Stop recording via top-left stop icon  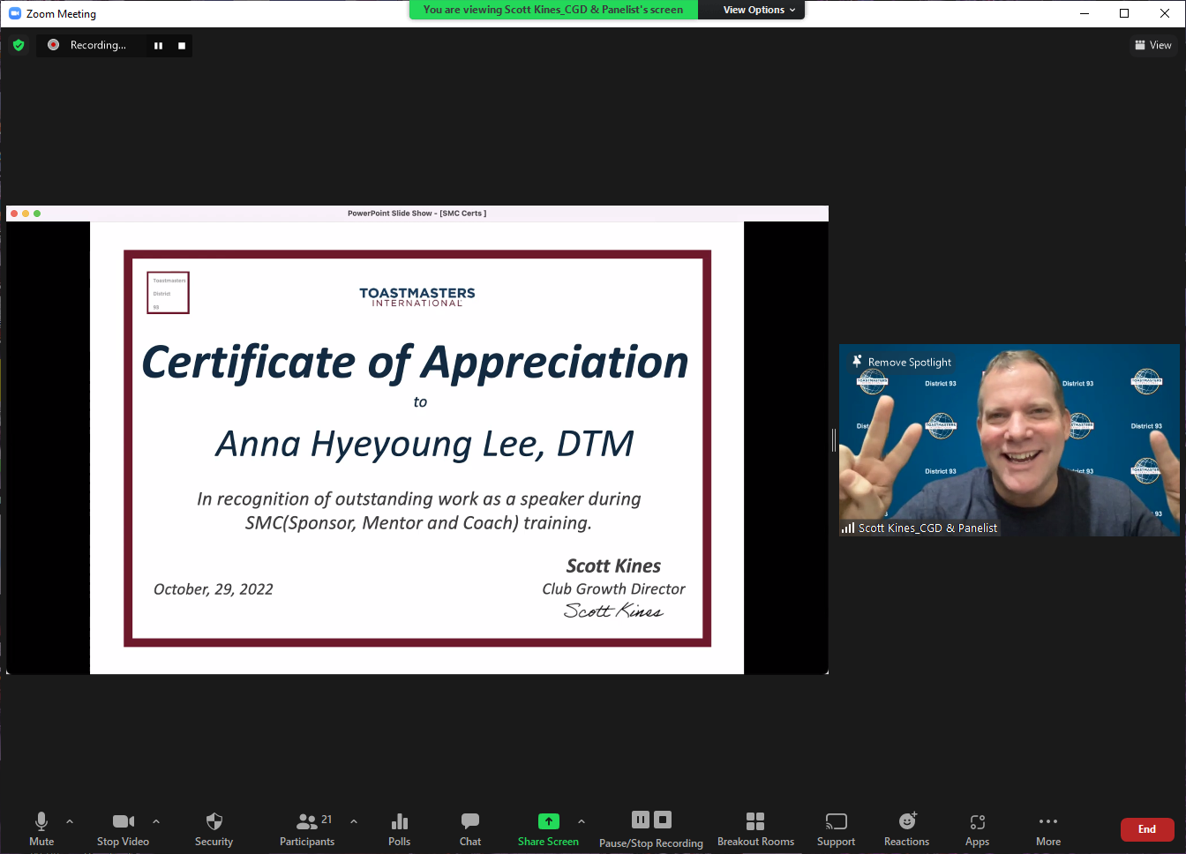[x=182, y=46]
